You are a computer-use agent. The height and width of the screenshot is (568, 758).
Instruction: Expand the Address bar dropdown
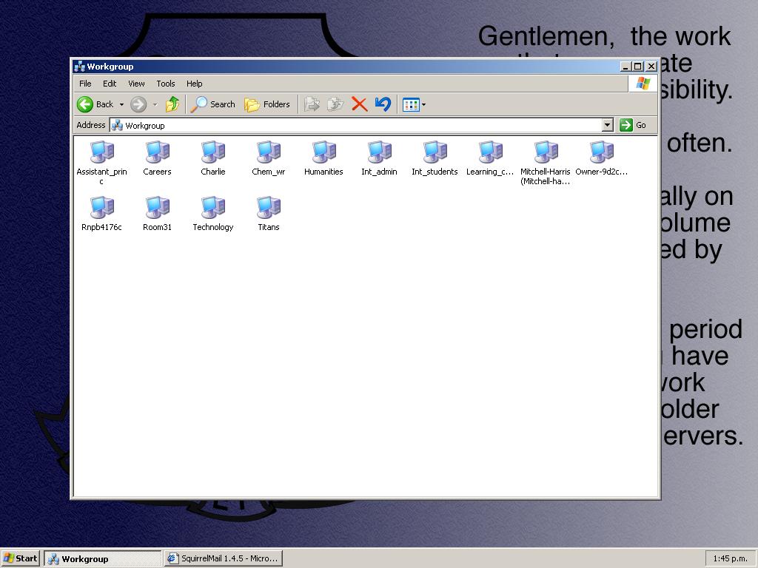(608, 125)
